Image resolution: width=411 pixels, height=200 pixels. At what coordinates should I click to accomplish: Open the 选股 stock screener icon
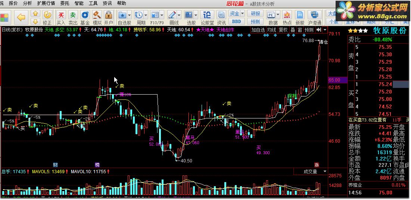tap(189, 15)
